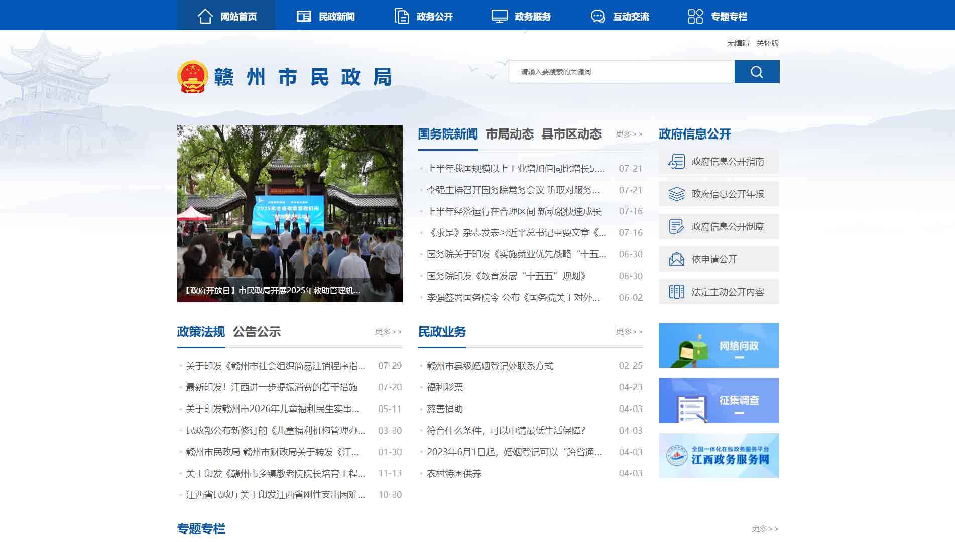Click 更多>> beside 公告公示
This screenshot has height=542, width=955.
pos(388,331)
